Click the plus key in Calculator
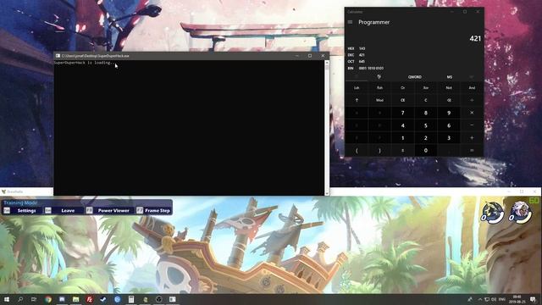The image size is (542, 305). pos(472,137)
